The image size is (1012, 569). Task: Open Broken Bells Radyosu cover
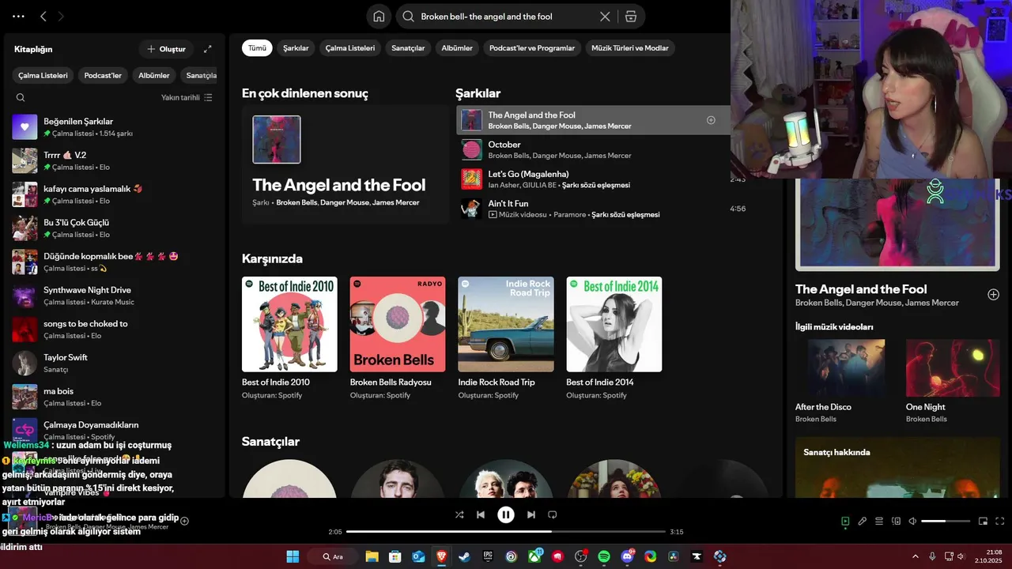coord(398,324)
